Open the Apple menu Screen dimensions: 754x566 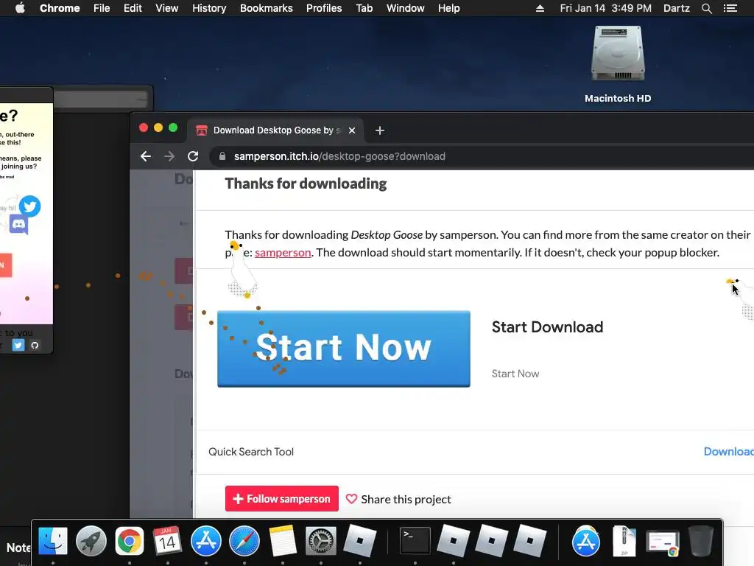click(20, 8)
